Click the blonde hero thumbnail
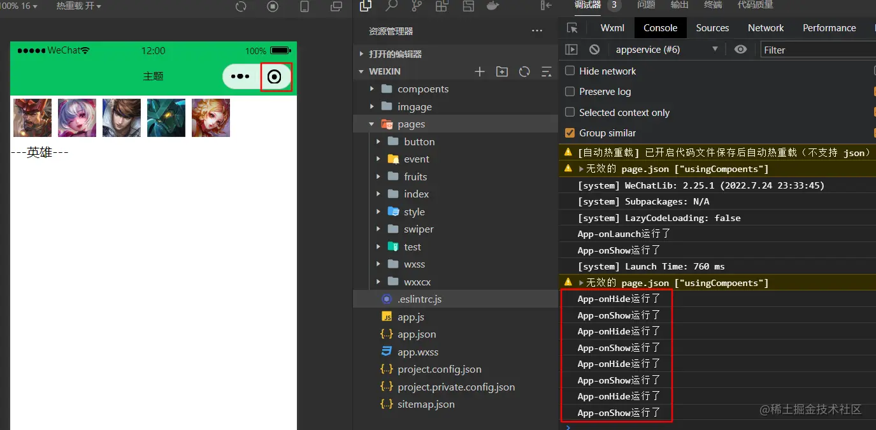The image size is (876, 430). pos(211,118)
